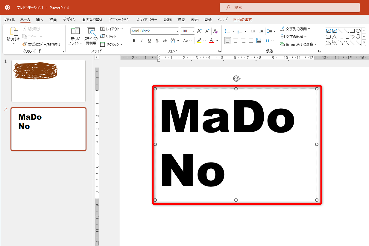Choose the triangle shape in gallery

(x=334, y=37)
